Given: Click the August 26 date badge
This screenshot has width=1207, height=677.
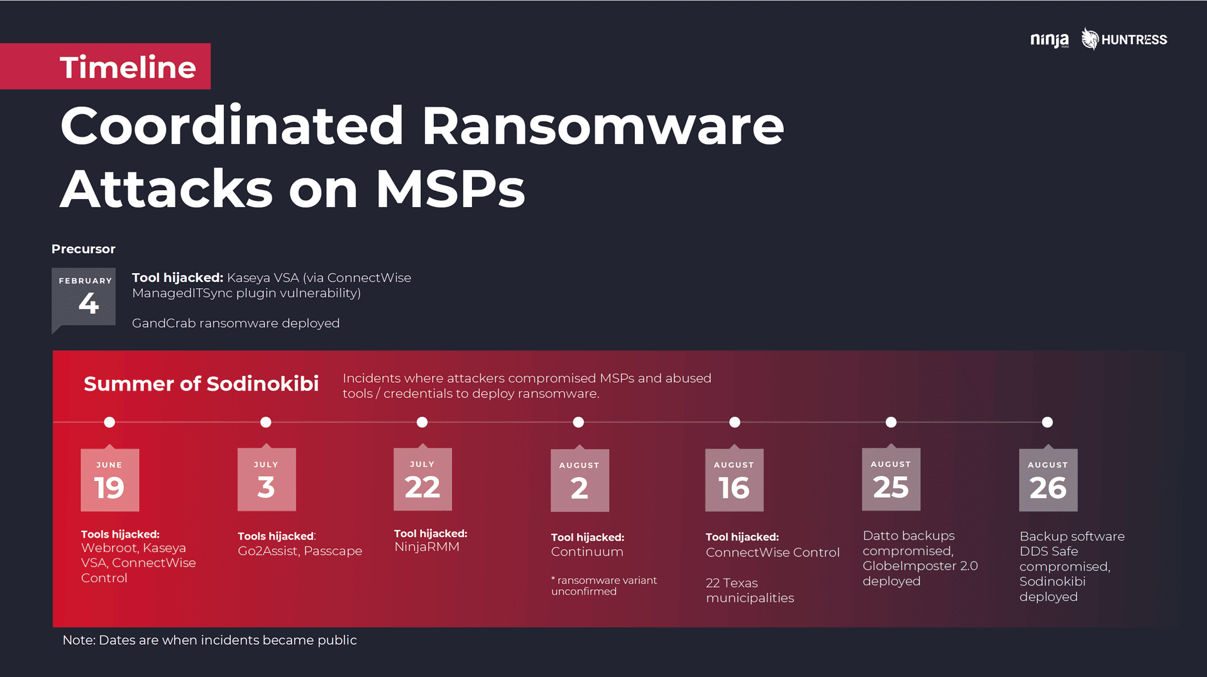Looking at the screenshot, I should (1048, 479).
